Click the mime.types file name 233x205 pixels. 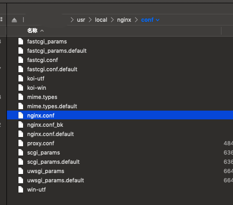pyautogui.click(x=42, y=97)
